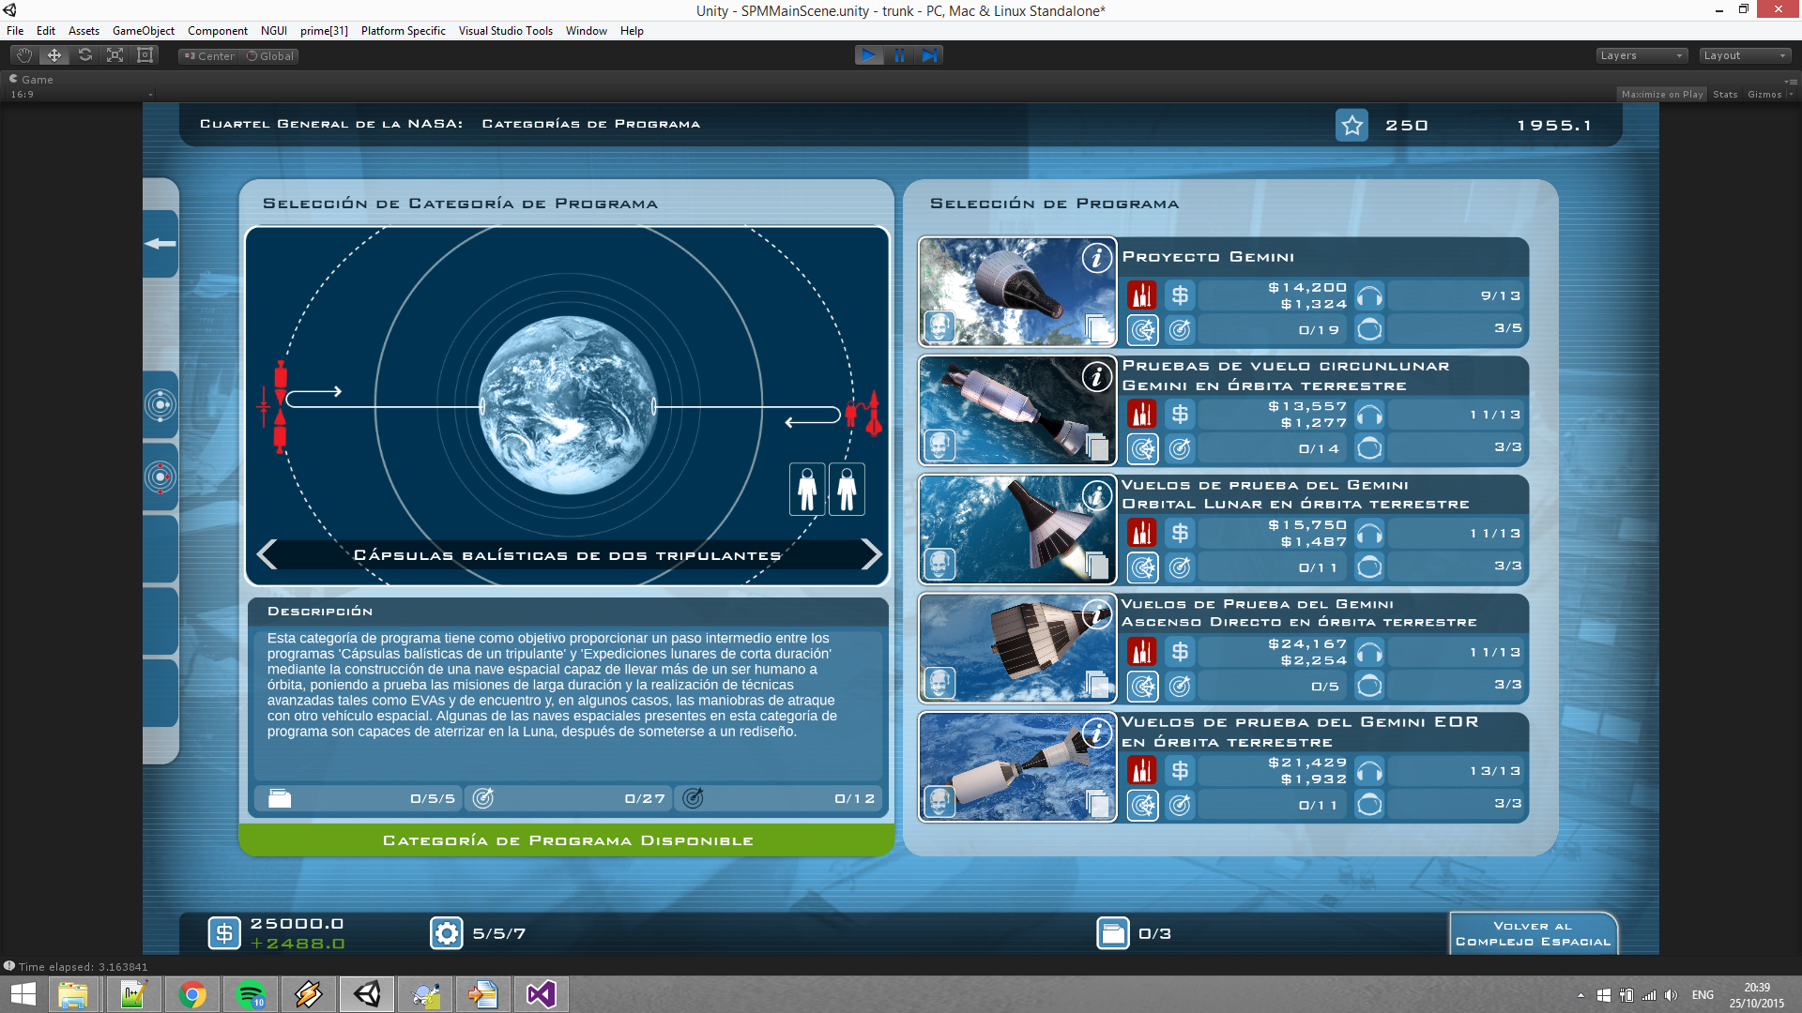This screenshot has height=1013, width=1802.
Task: Select the Scale tool in Unity toolbar
Action: click(115, 55)
